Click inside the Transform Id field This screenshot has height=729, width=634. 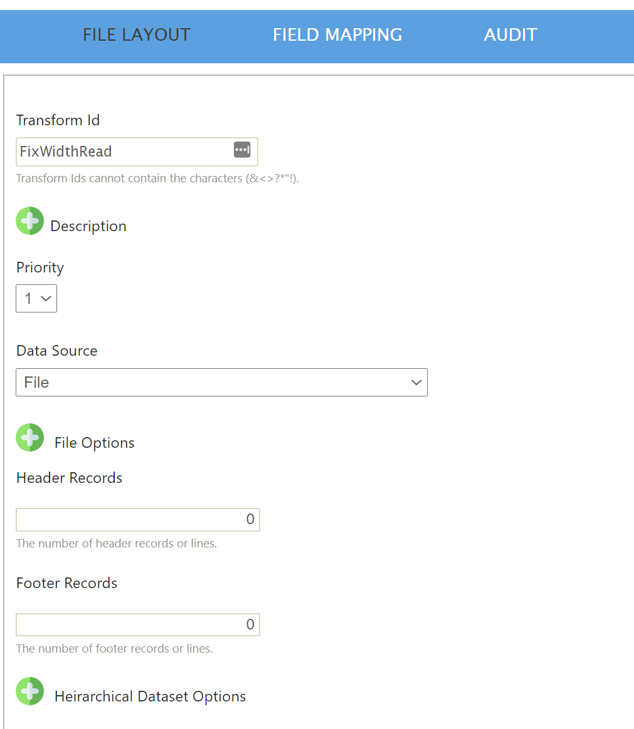[x=113, y=152]
